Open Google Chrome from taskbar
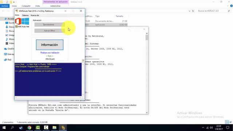 29,128
